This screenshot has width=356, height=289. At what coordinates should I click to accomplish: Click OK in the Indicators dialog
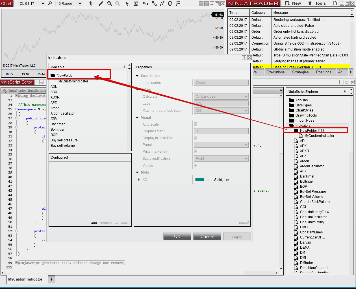[177, 237]
